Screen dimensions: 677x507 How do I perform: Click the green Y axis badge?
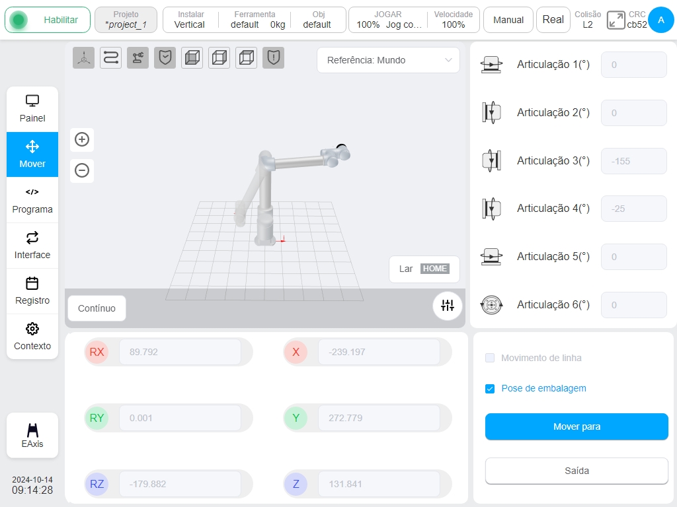(296, 418)
